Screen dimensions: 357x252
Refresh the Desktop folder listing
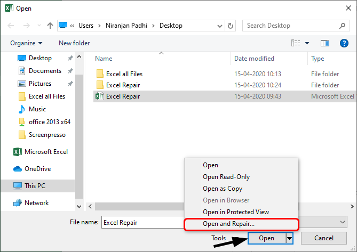click(231, 26)
